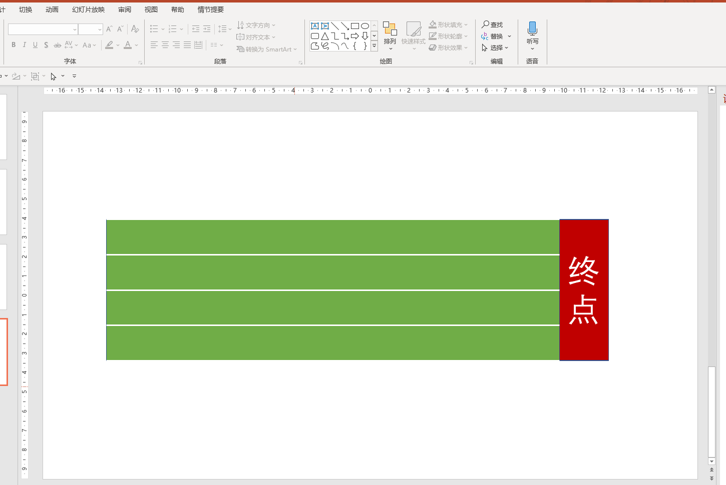This screenshot has height=485, width=726.
Task: Increase the list indent level
Action: click(x=207, y=29)
